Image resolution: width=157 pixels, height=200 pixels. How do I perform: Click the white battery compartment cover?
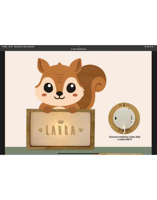[124, 119]
